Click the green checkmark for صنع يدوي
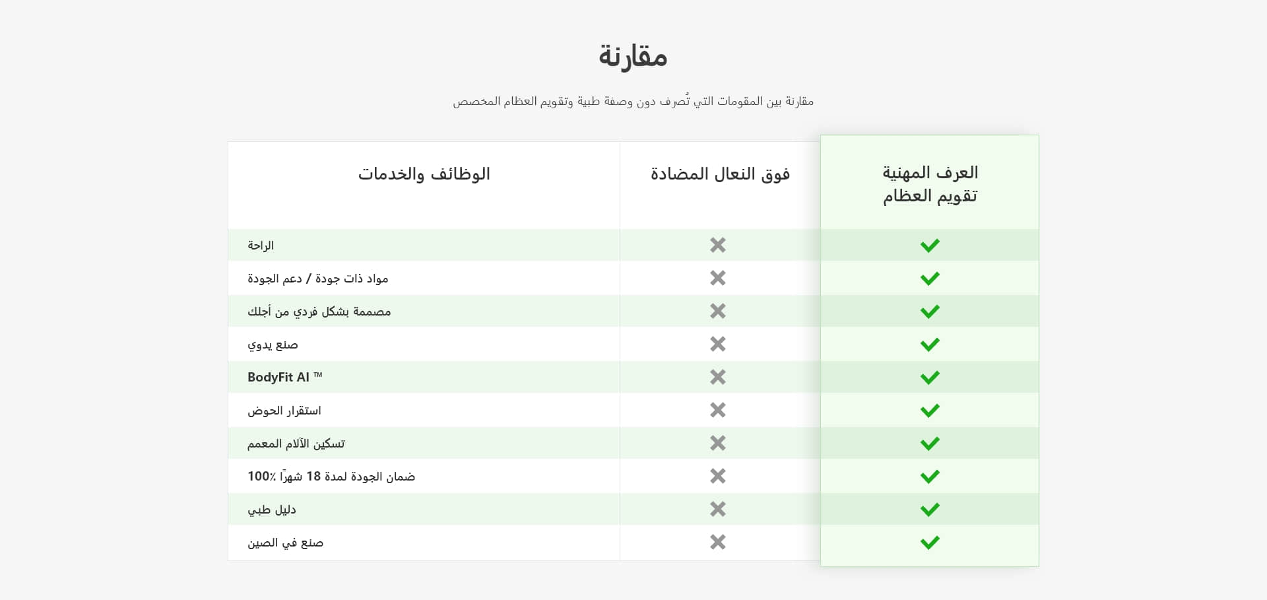This screenshot has height=600, width=1267. (x=929, y=345)
